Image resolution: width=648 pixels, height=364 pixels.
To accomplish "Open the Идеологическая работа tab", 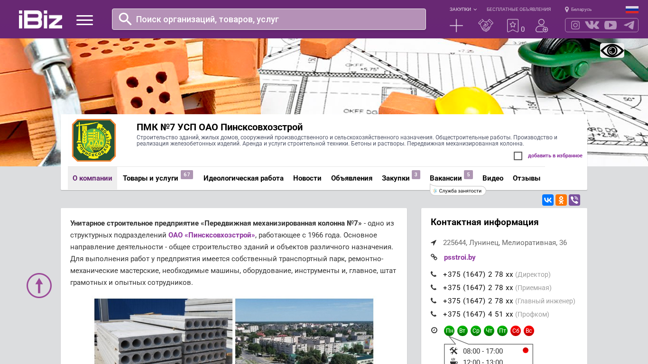I will click(x=243, y=178).
